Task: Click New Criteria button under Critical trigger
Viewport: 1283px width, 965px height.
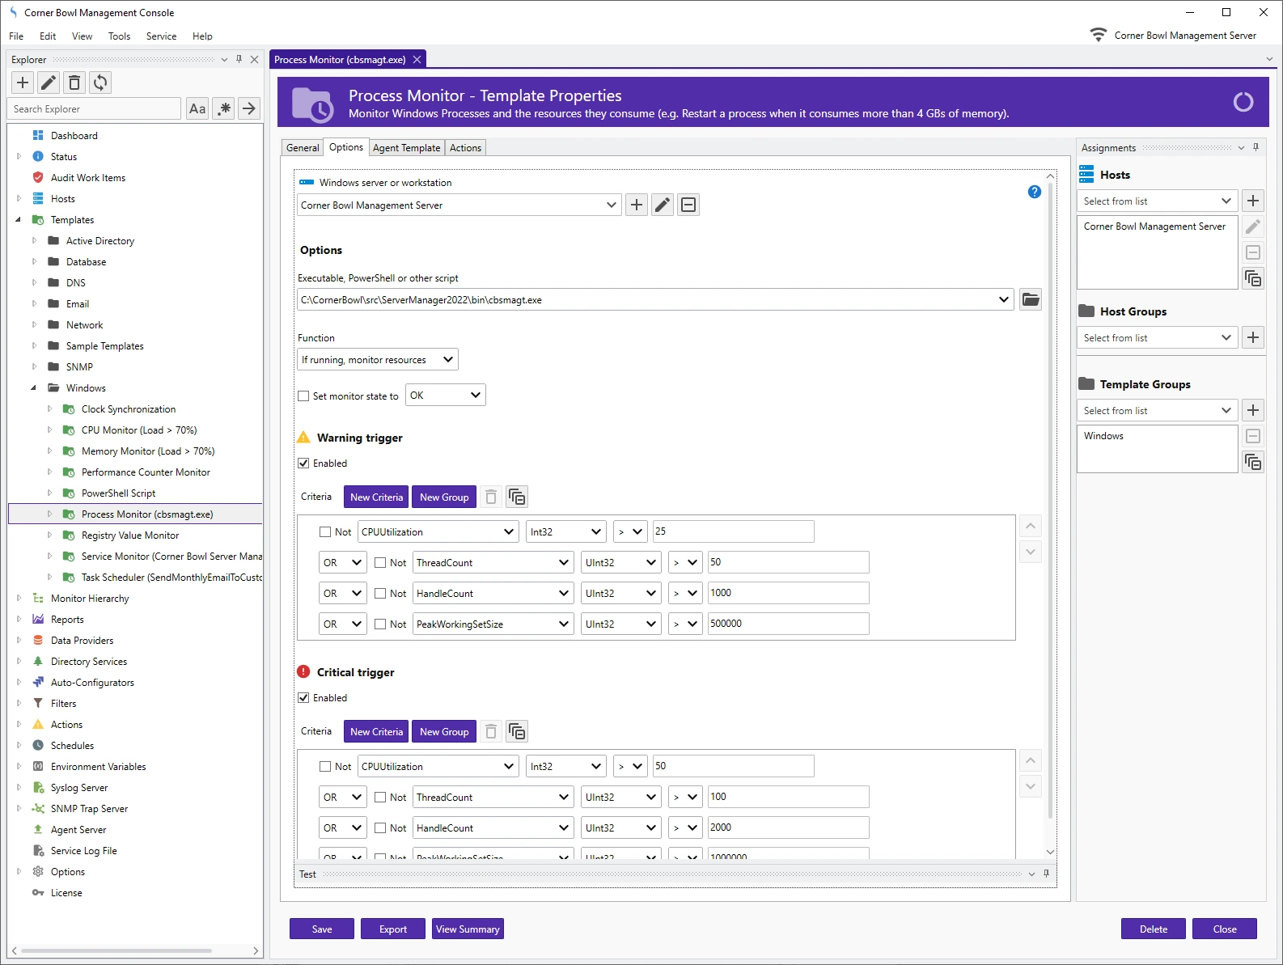Action: (x=376, y=732)
